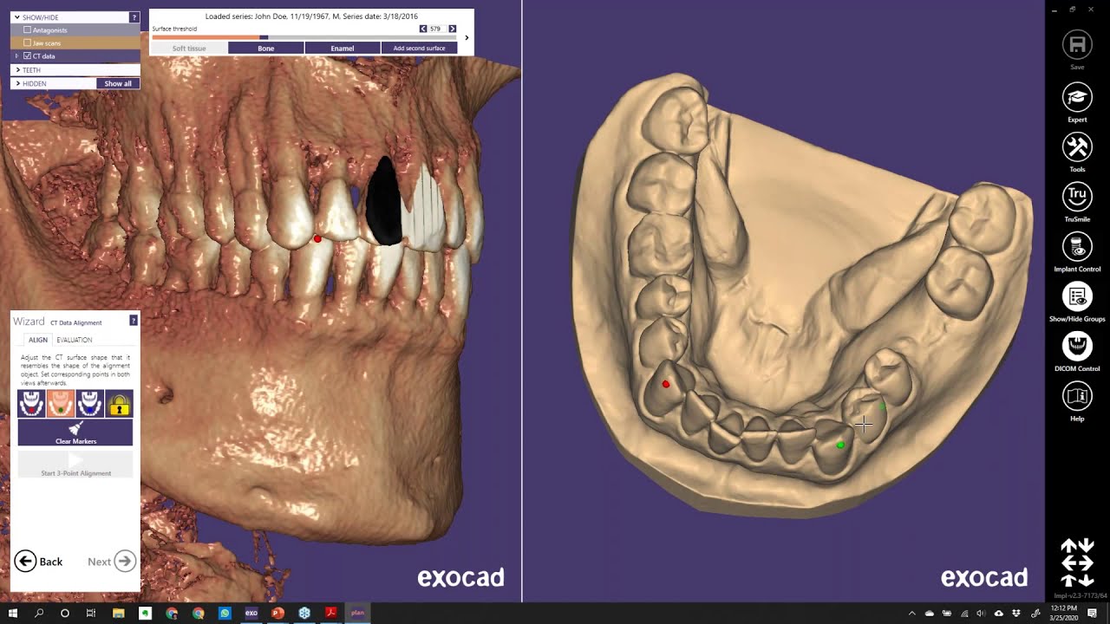1110x624 pixels.
Task: Select the Bone threshold preset
Action: coord(266,49)
